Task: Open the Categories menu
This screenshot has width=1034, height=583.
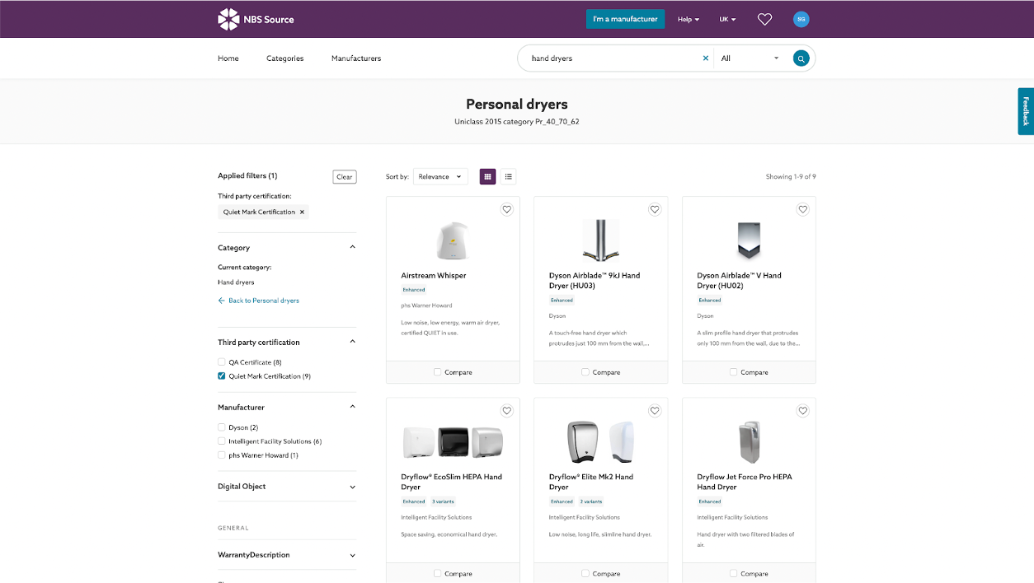Action: pos(285,58)
